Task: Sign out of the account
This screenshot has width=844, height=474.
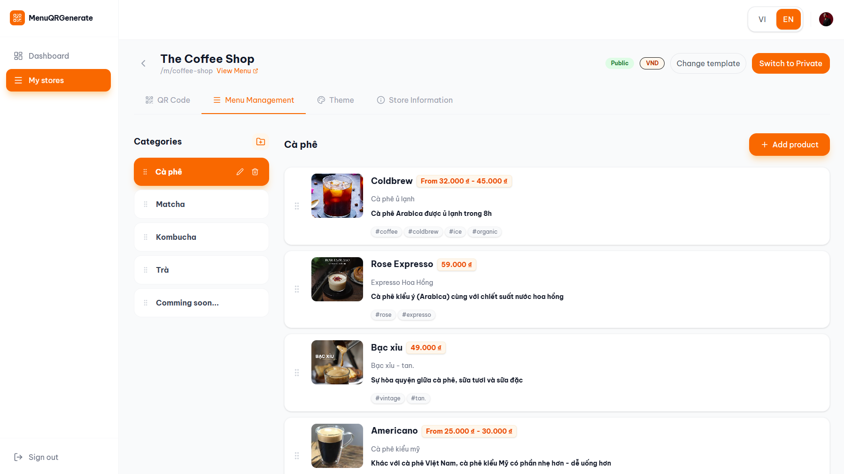Action: pyautogui.click(x=36, y=457)
